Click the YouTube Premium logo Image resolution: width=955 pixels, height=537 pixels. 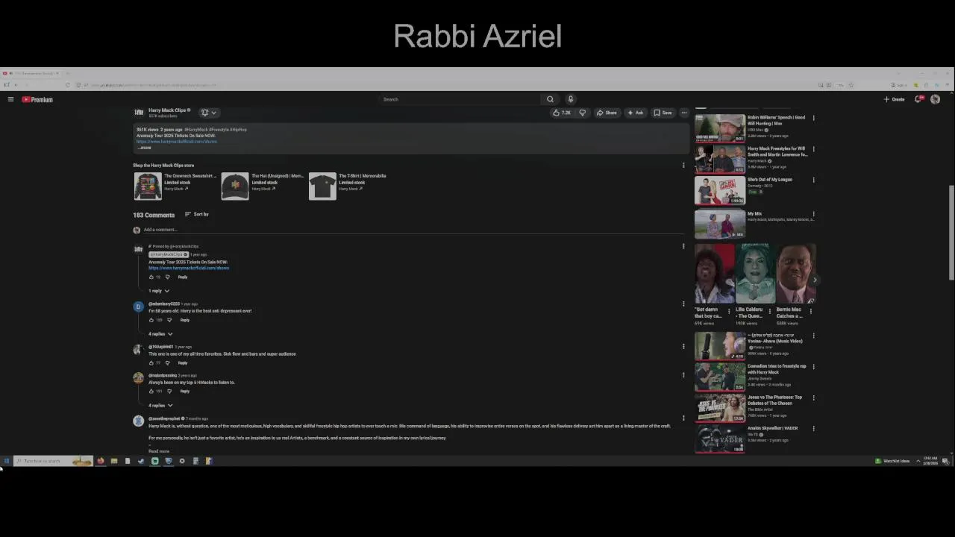tap(37, 99)
